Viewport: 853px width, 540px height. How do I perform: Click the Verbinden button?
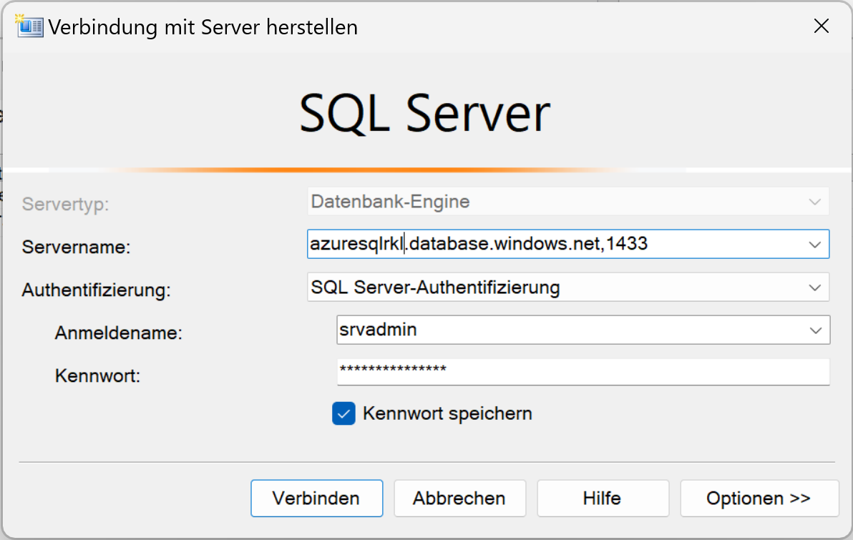point(316,498)
